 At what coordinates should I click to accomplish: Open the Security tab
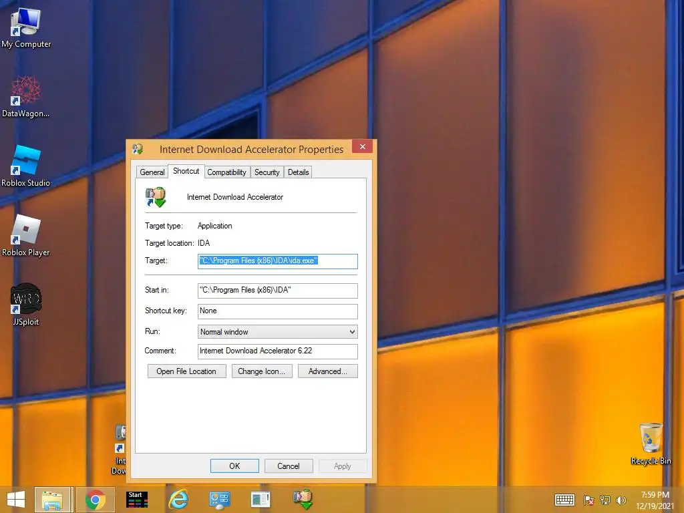point(267,172)
